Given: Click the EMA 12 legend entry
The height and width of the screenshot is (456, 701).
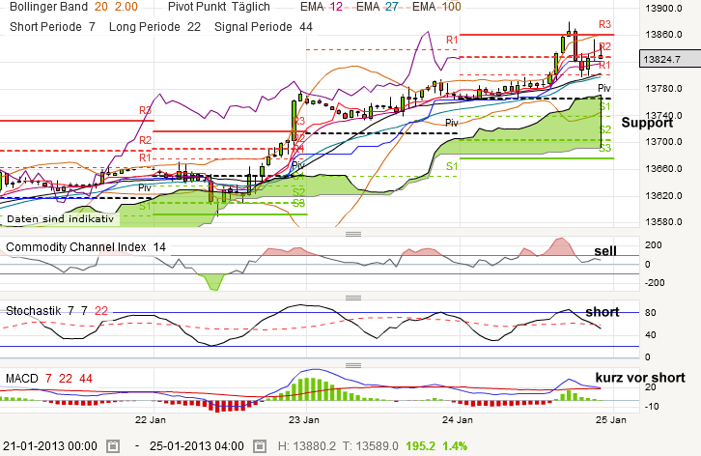Looking at the screenshot, I should click(322, 7).
